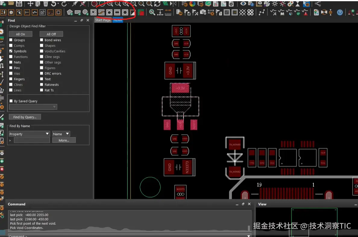Viewport: 358px width, 237px height.
Task: Click the Fix pin icon
Action: coord(75,3)
